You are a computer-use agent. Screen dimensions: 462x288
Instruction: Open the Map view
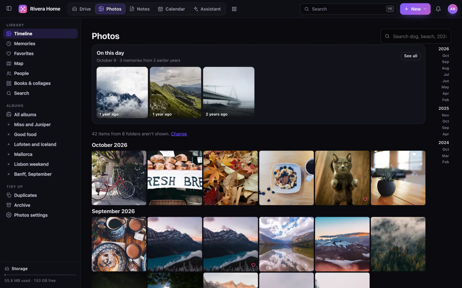click(40, 63)
